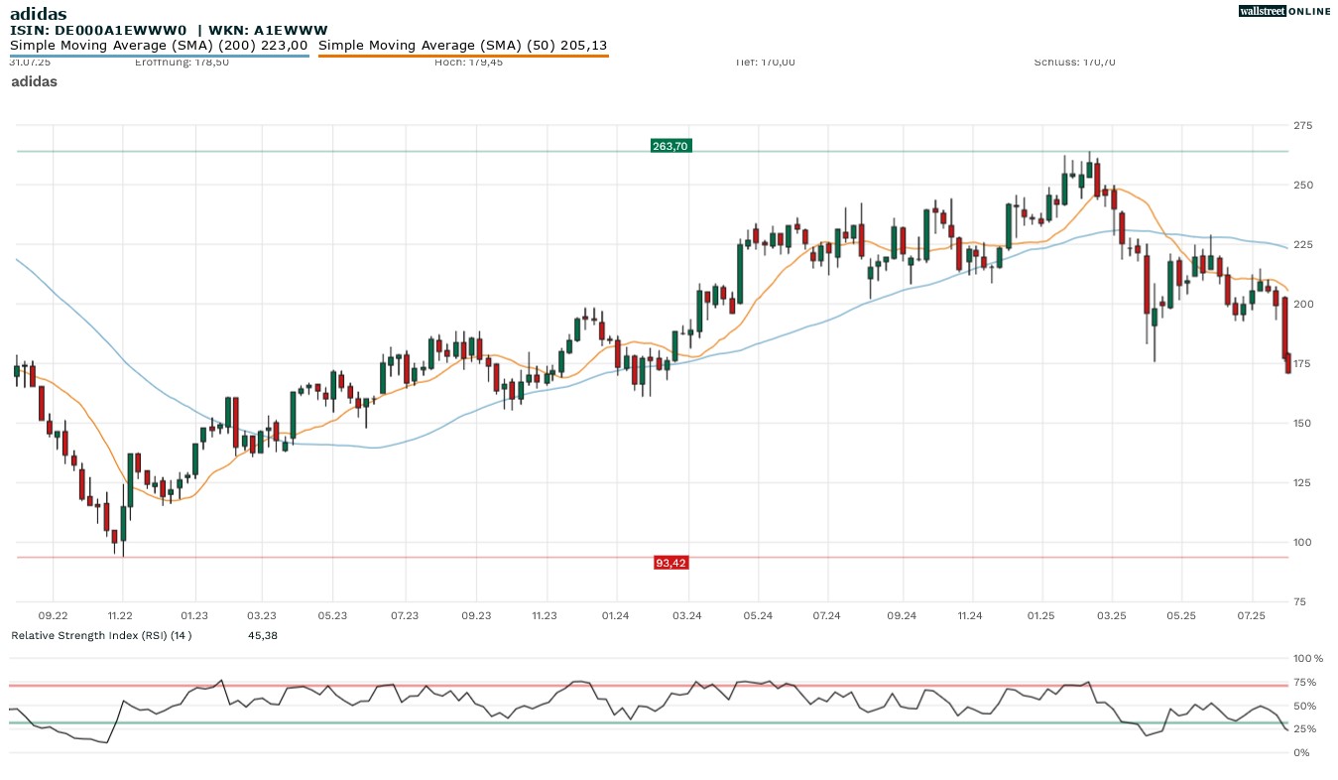Viewport: 1338px width, 780px height.
Task: Click the 200 price axis label
Action: [1302, 304]
